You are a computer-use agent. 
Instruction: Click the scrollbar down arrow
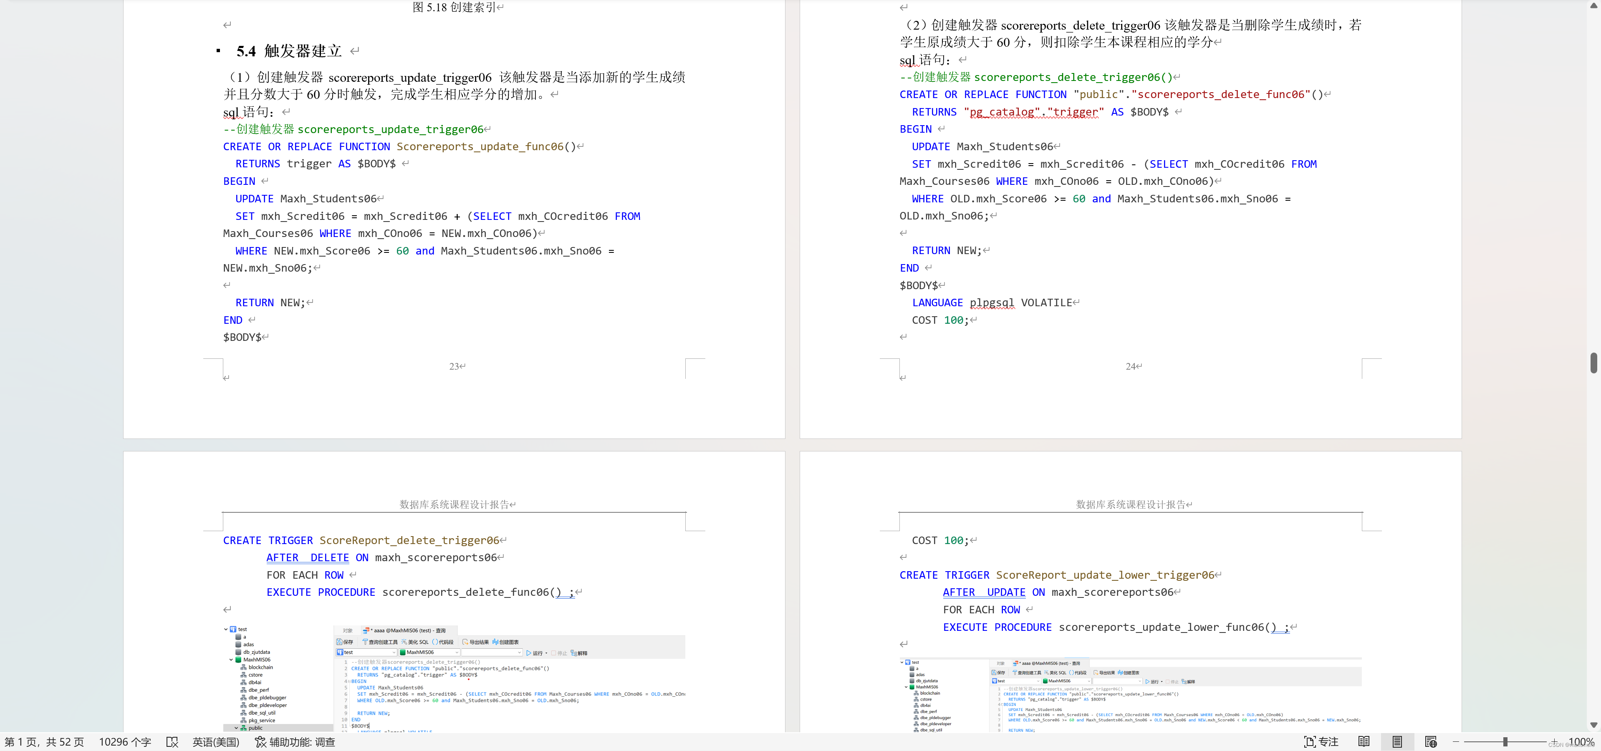click(x=1593, y=724)
